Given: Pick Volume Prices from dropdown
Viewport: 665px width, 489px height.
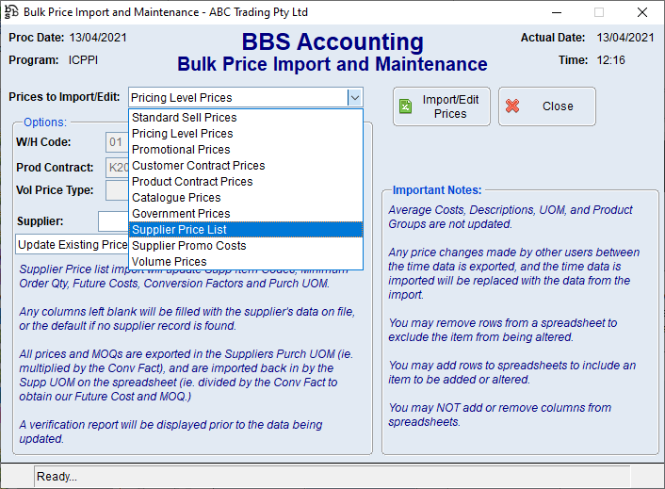Looking at the screenshot, I should tap(170, 262).
